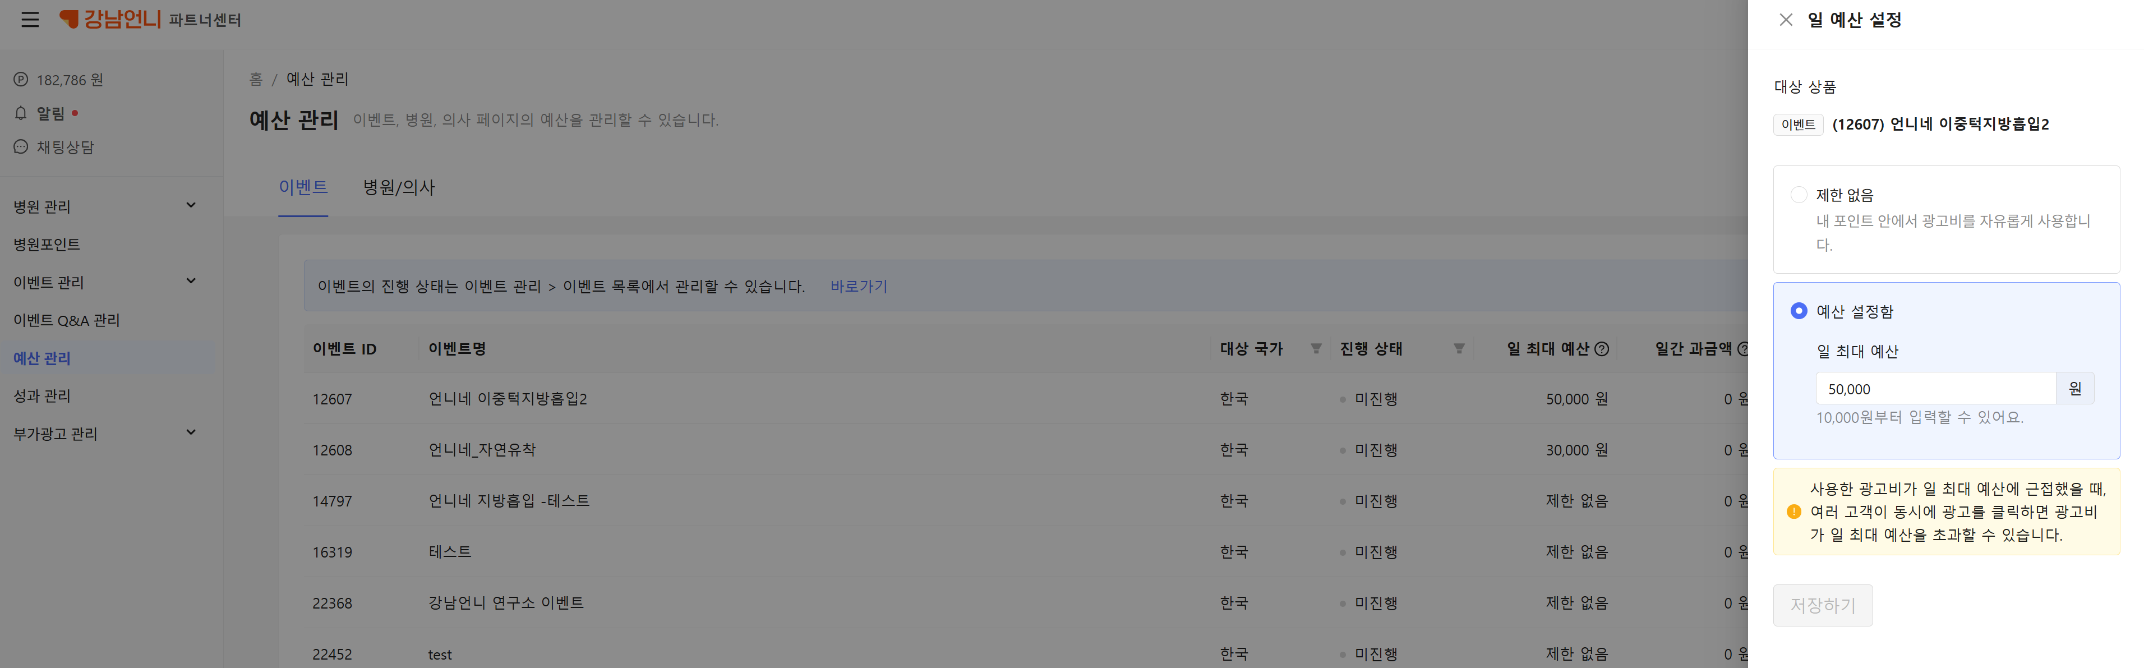Switch to the 병원/의사 tab
The height and width of the screenshot is (668, 2144).
(399, 187)
